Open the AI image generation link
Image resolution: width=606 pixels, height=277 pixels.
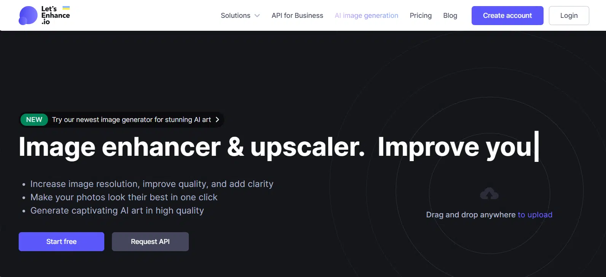click(x=366, y=16)
